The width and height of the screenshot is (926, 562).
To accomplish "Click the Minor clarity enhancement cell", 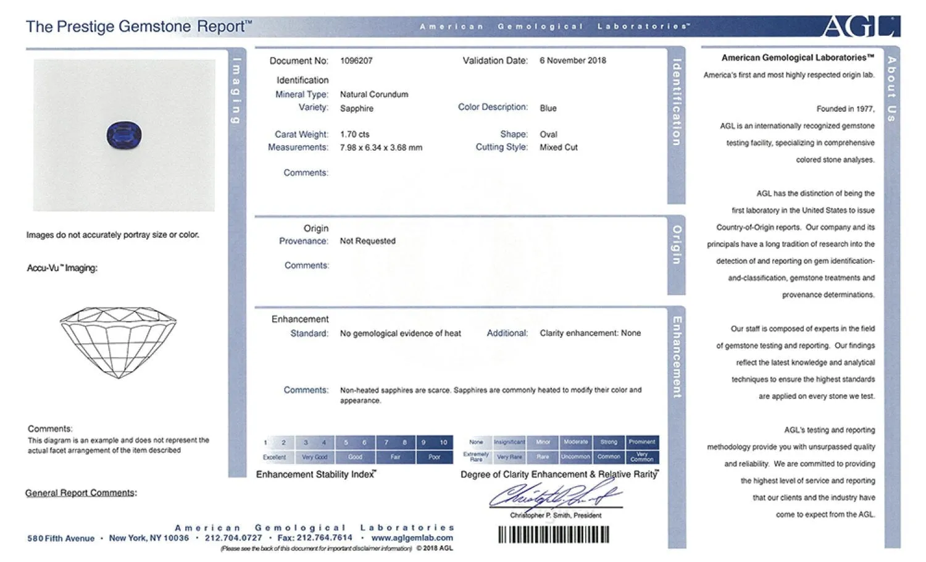I will 543,442.
